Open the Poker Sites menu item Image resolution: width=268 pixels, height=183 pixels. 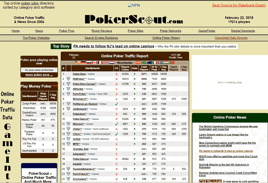point(135,31)
